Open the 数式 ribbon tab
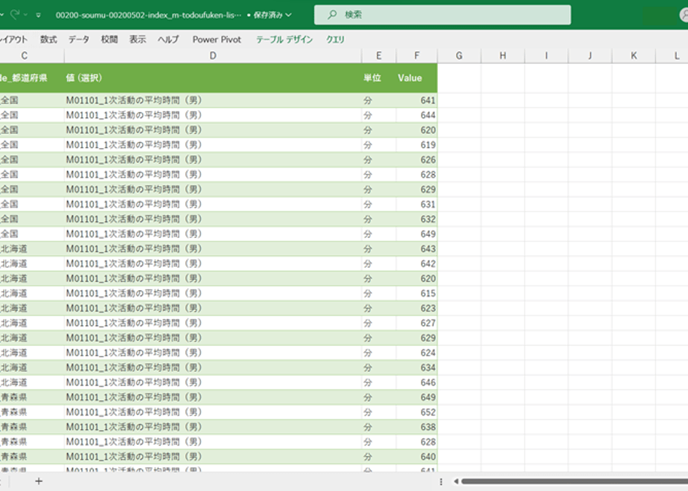Viewport: 688px width, 491px height. [48, 39]
